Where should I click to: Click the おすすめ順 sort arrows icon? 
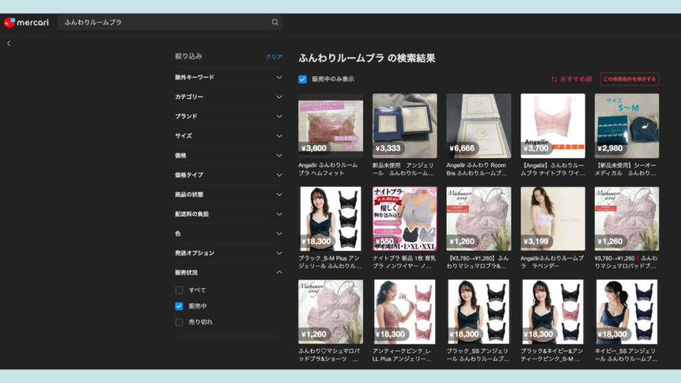(x=553, y=79)
